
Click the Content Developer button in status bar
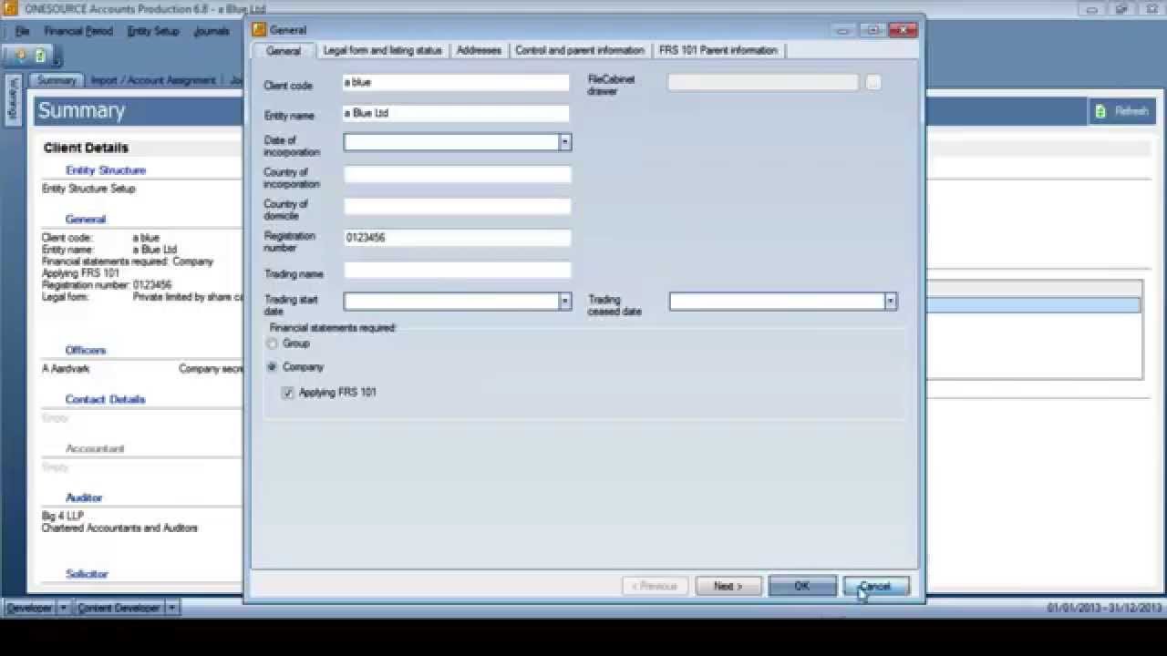119,608
